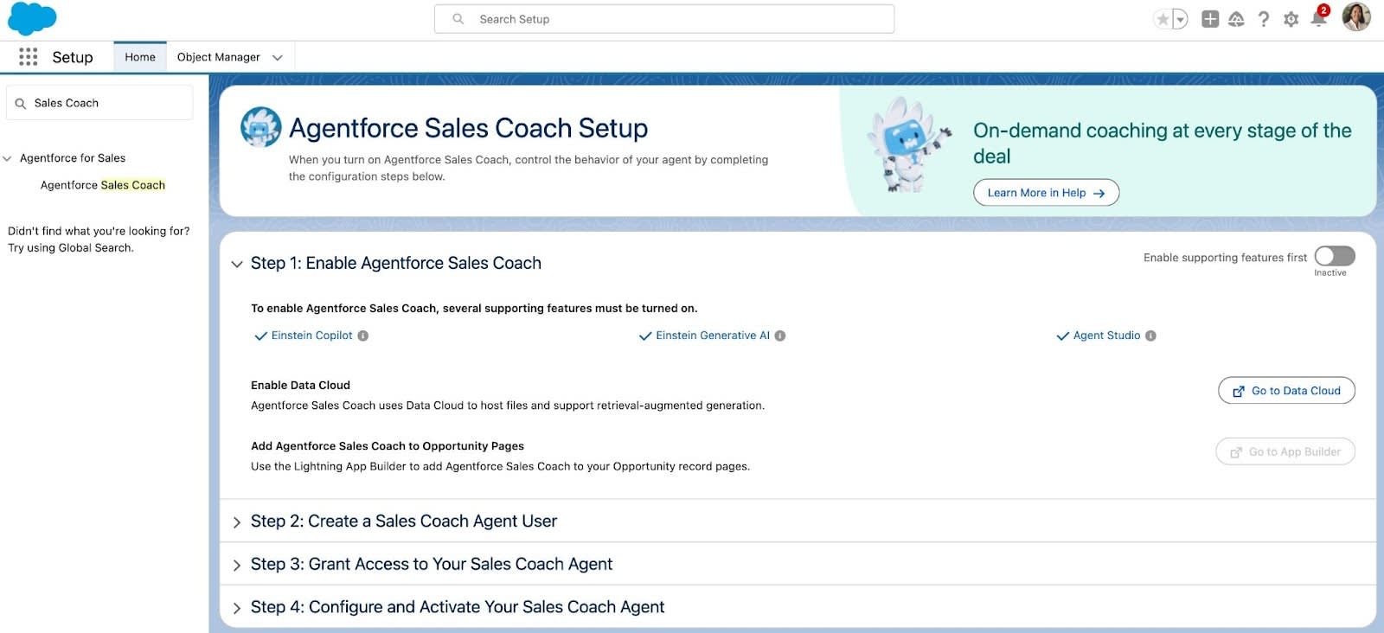This screenshot has width=1384, height=633.
Task: Expand the Object Manager dropdown chevron
Action: pos(278,58)
